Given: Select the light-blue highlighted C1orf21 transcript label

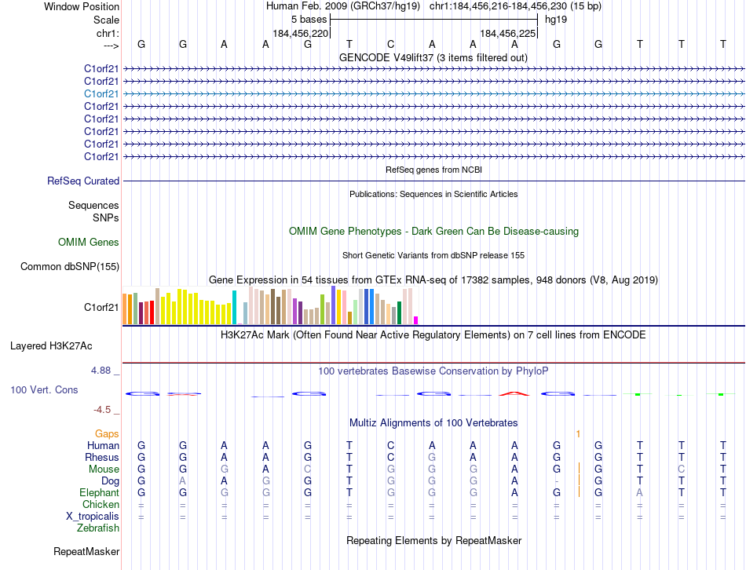Looking at the screenshot, I should pos(101,93).
